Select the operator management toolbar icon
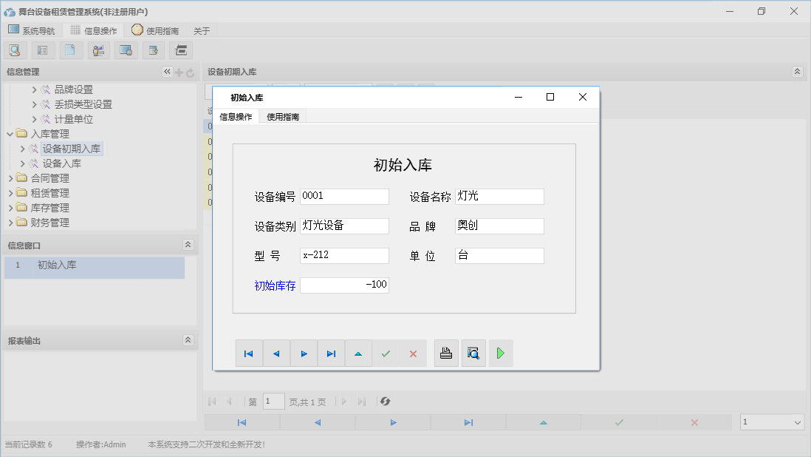Viewport: 811px width, 457px height. [98, 50]
